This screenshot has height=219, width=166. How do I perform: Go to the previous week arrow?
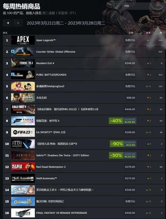pos(8,23)
